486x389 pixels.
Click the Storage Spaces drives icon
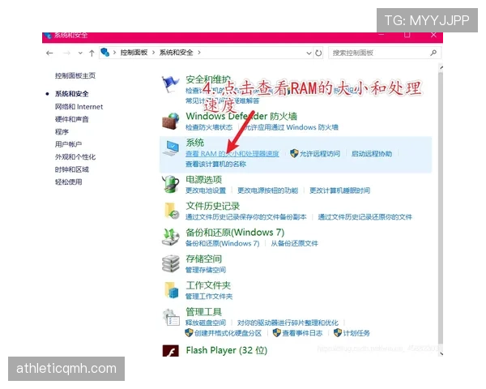[x=170, y=263]
